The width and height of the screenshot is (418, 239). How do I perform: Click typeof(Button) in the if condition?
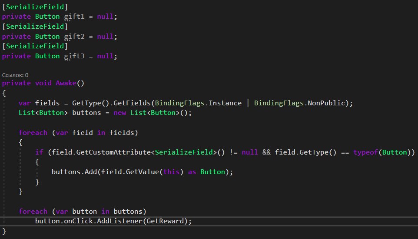coord(382,152)
